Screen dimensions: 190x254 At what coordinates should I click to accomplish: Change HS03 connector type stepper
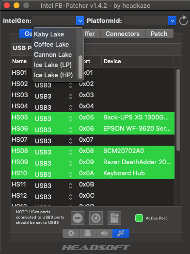point(70,96)
